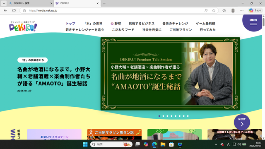Select first carousel slide dot

point(159,116)
